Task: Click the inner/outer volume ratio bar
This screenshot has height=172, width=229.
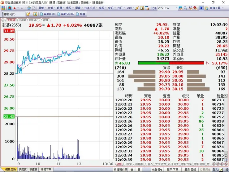Action: click(x=171, y=63)
